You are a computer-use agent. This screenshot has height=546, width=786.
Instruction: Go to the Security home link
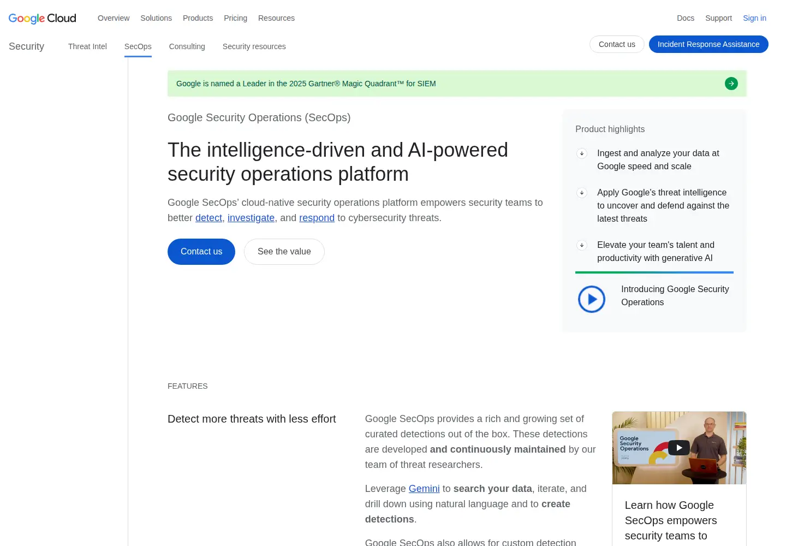pos(26,46)
